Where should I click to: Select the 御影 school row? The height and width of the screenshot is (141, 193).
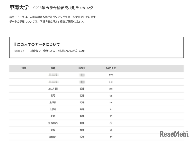[x=53, y=130]
